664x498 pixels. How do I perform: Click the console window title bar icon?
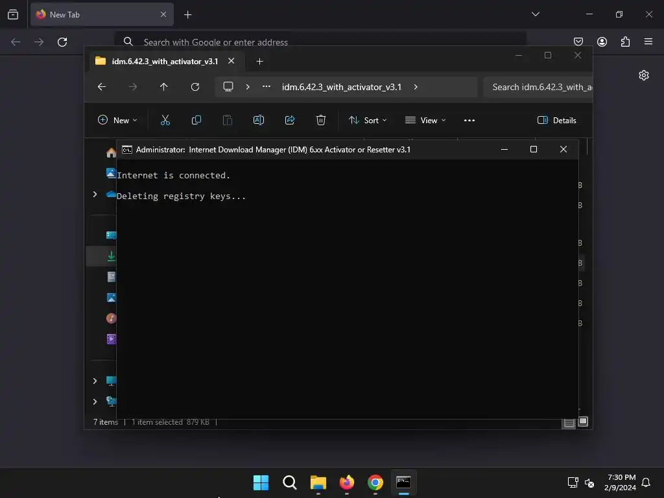point(126,150)
